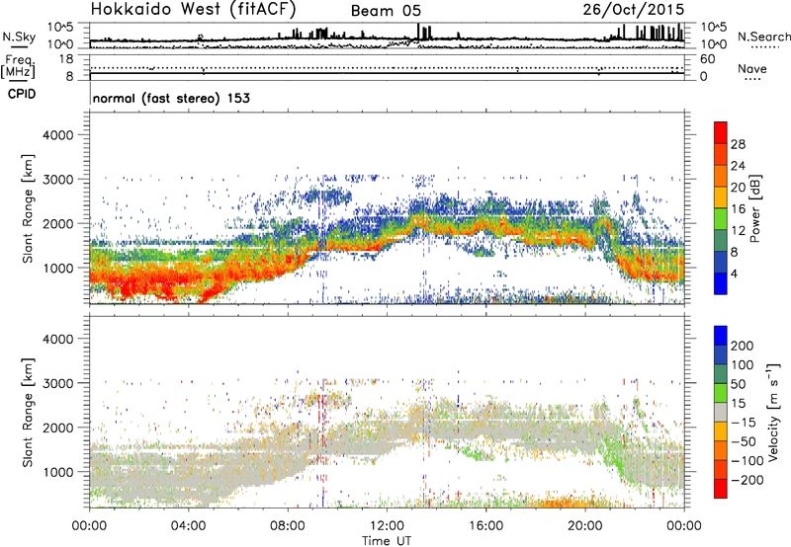Pick the bright blue bottom power colorbar segment

pos(721,284)
